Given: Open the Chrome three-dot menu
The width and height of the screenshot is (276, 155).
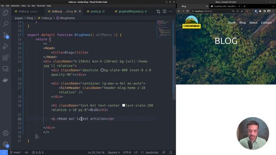Looking at the screenshot, I should [x=273, y=11].
